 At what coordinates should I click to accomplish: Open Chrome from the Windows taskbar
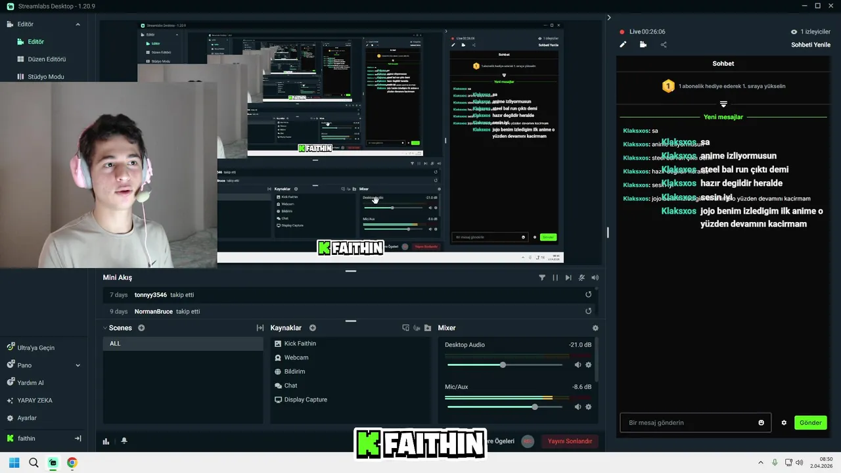tap(72, 462)
